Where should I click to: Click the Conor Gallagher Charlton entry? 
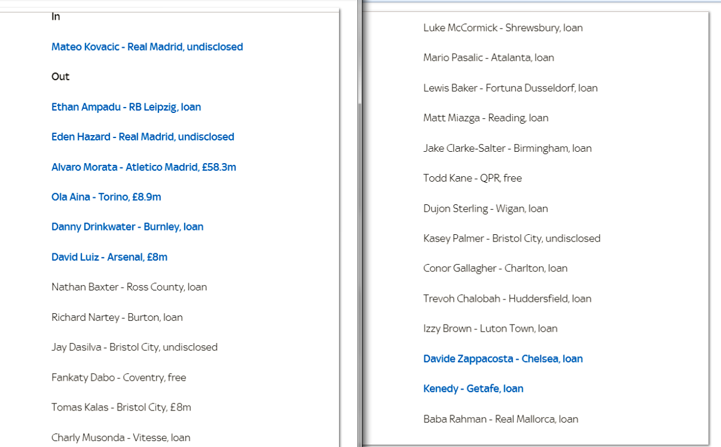tap(495, 268)
